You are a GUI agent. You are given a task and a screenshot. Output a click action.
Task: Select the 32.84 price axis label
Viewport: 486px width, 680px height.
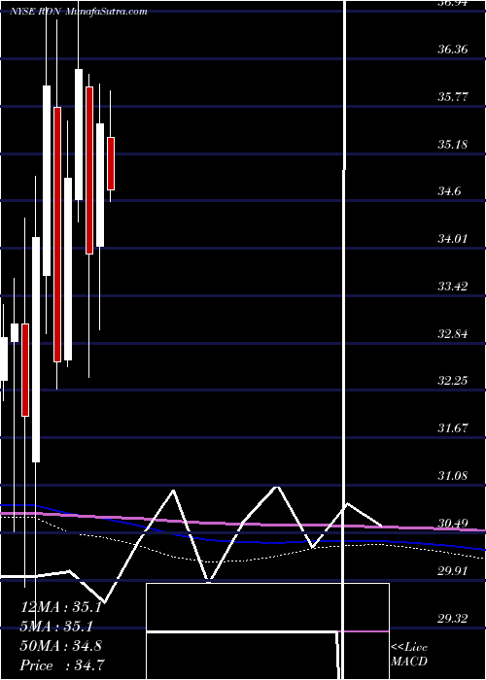[452, 334]
